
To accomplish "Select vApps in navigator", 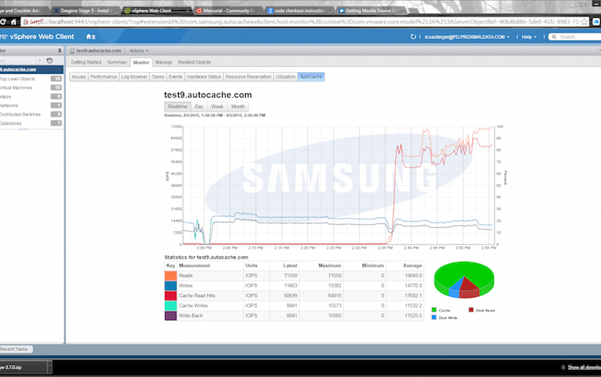I will pos(31,96).
